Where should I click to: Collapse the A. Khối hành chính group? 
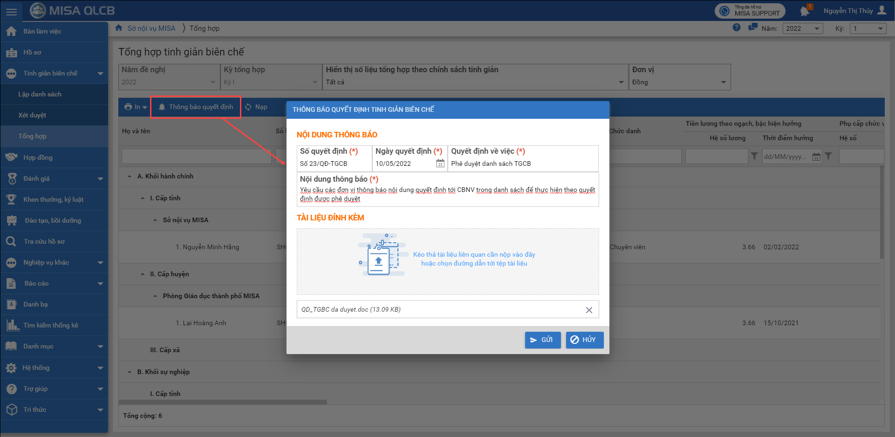(130, 177)
